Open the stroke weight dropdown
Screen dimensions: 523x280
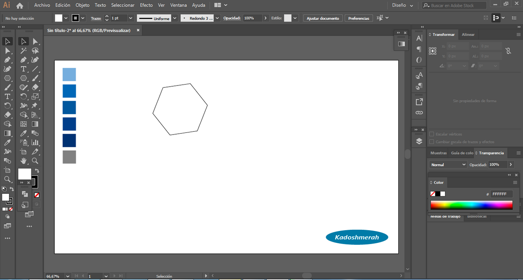pyautogui.click(x=131, y=18)
